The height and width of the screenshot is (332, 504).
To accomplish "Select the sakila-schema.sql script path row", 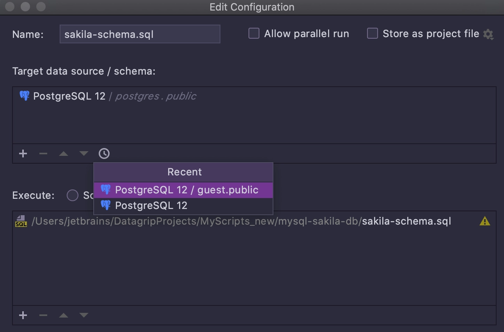I will point(254,221).
